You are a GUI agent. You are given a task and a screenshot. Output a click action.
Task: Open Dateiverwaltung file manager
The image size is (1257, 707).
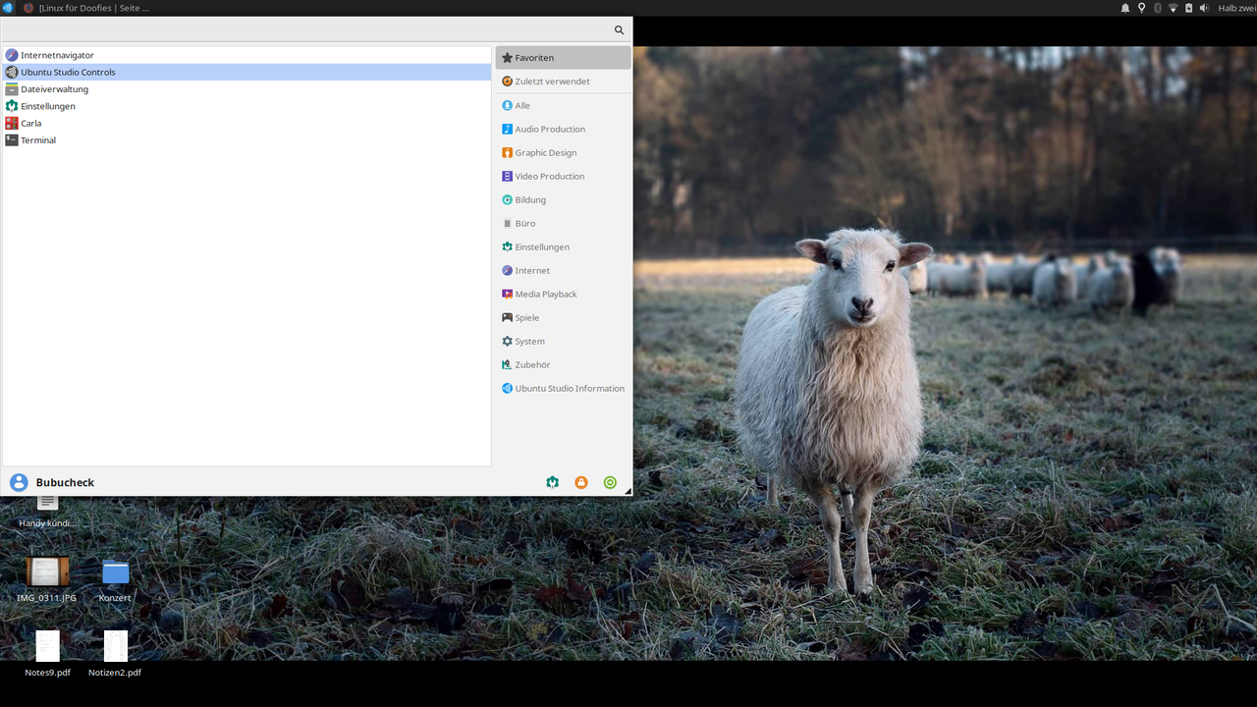(x=246, y=89)
